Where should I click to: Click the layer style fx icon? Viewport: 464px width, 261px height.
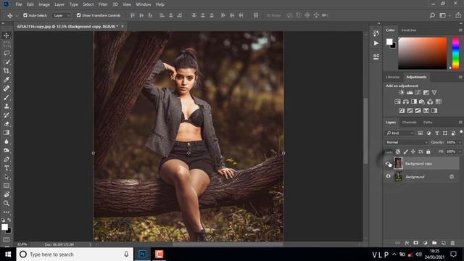[x=407, y=243]
